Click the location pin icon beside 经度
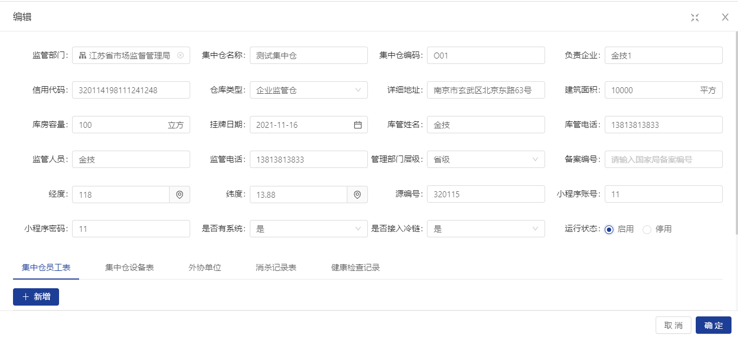 (x=179, y=195)
